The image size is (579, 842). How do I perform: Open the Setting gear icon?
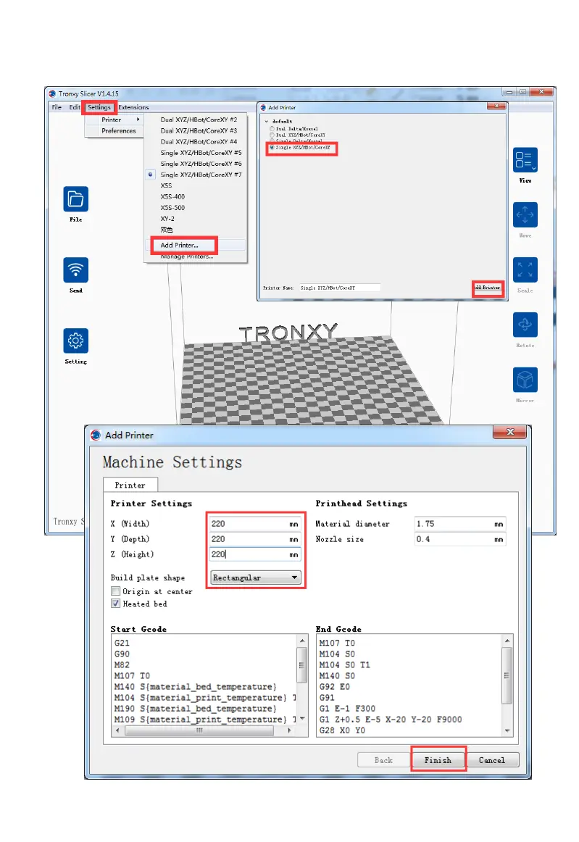tap(76, 341)
